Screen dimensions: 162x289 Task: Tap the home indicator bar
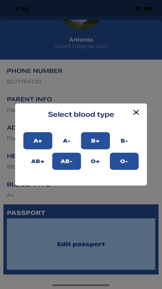point(81,285)
